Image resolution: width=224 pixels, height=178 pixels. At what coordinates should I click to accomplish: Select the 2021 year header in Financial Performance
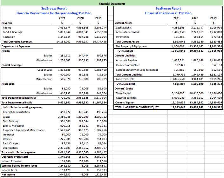pos(62,18)
